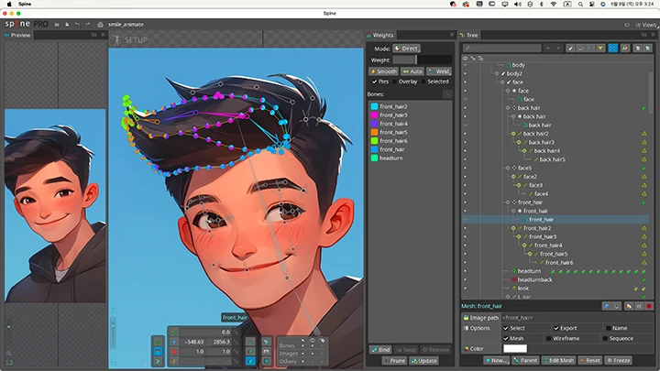Collapse the front_hair4 bone node
Screen dimensions: 660x371
tap(524, 246)
